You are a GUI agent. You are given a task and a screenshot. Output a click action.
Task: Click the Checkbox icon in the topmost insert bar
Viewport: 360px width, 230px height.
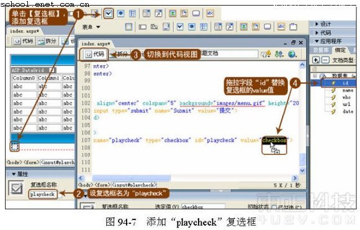point(109,14)
